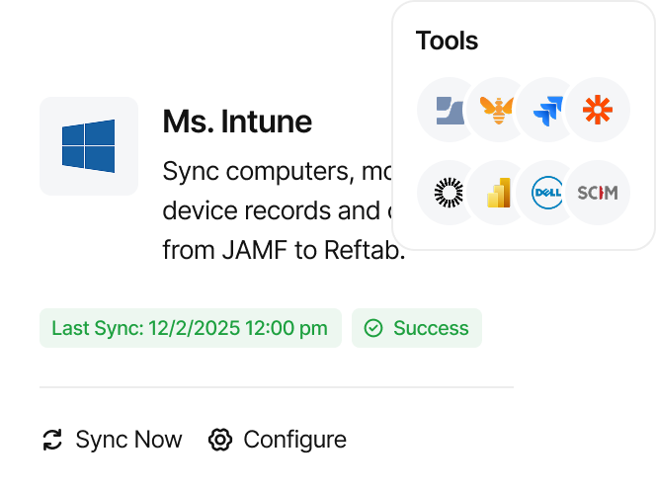Open the Jira tool icon
This screenshot has height=492, width=656.
547,110
